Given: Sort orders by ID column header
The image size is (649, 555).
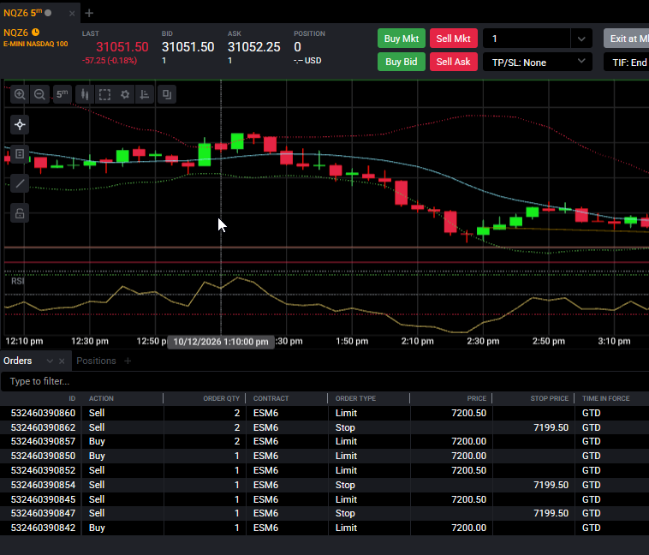Looking at the screenshot, I should [x=72, y=398].
